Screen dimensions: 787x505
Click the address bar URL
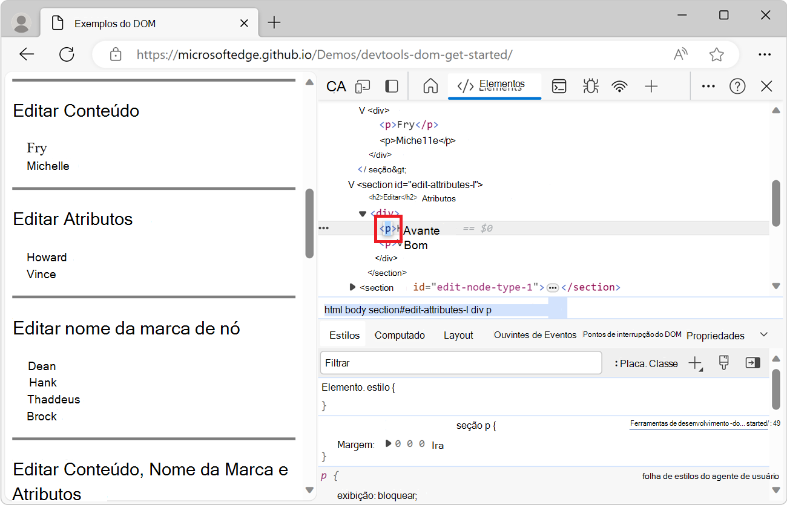coord(324,54)
